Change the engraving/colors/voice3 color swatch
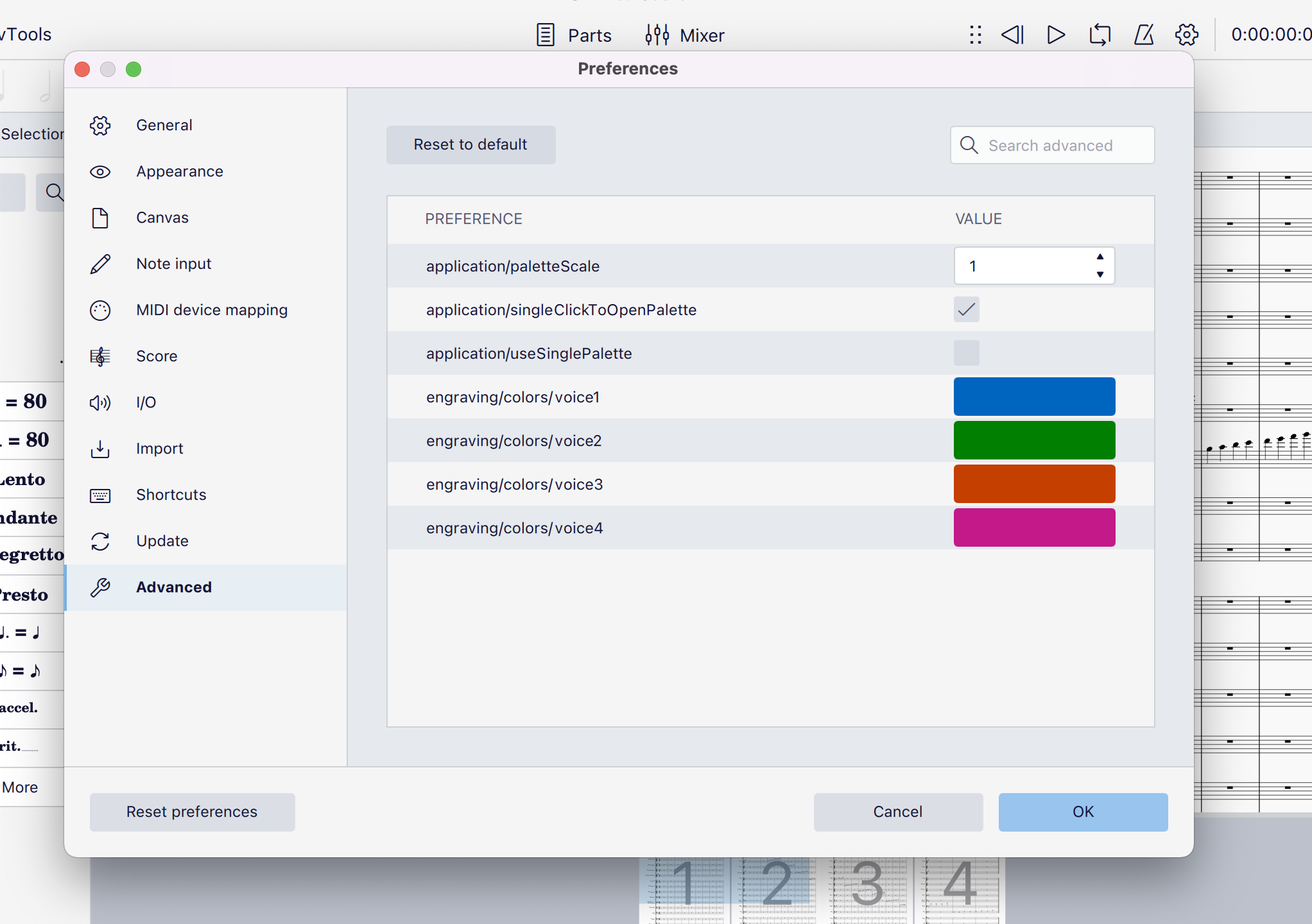This screenshot has height=924, width=1312. pos(1034,484)
